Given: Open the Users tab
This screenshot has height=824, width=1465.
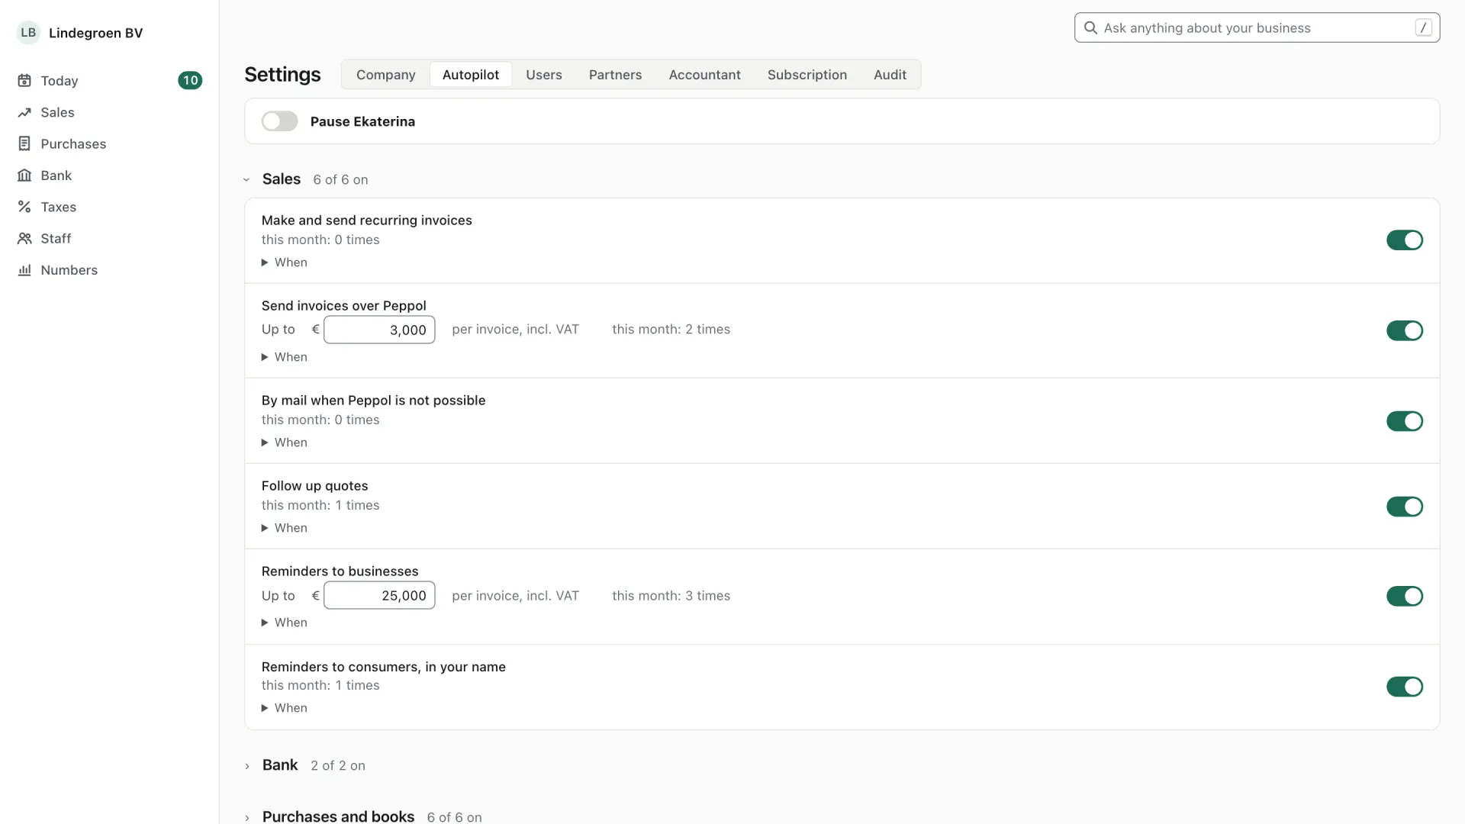Looking at the screenshot, I should (x=543, y=75).
